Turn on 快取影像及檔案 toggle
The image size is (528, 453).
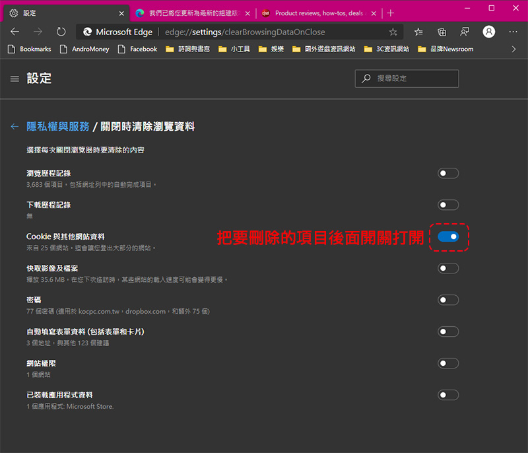coord(448,268)
